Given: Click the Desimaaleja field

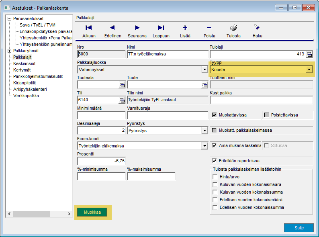Looking at the screenshot, I should pos(101,131).
